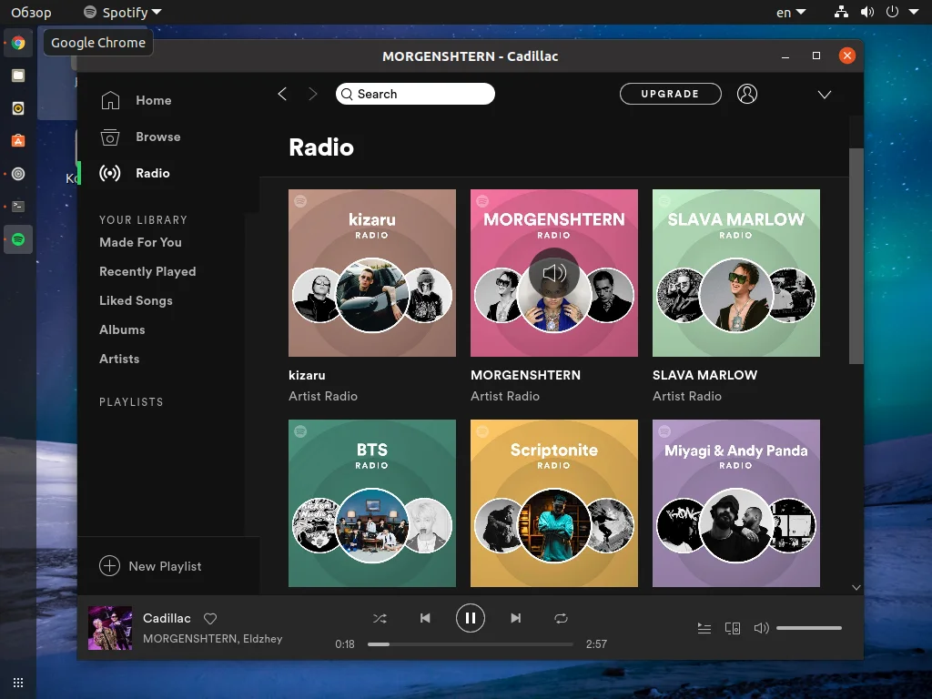
Task: Open the 'en' language dropdown
Action: (x=788, y=12)
